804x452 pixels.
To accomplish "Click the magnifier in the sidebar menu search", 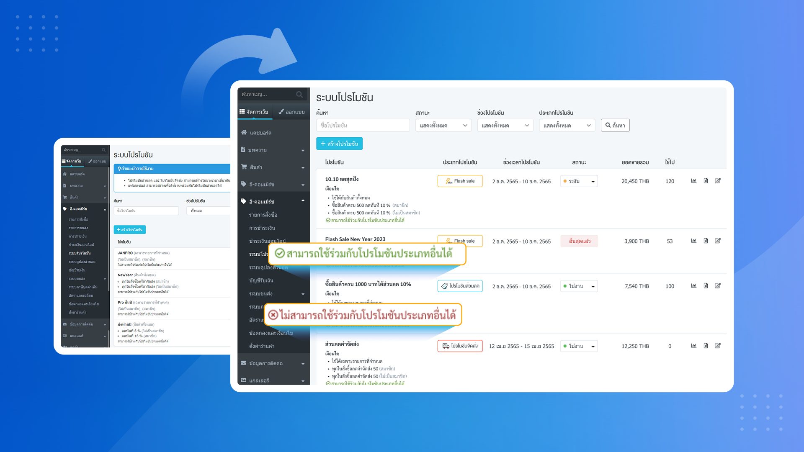I will pos(300,95).
